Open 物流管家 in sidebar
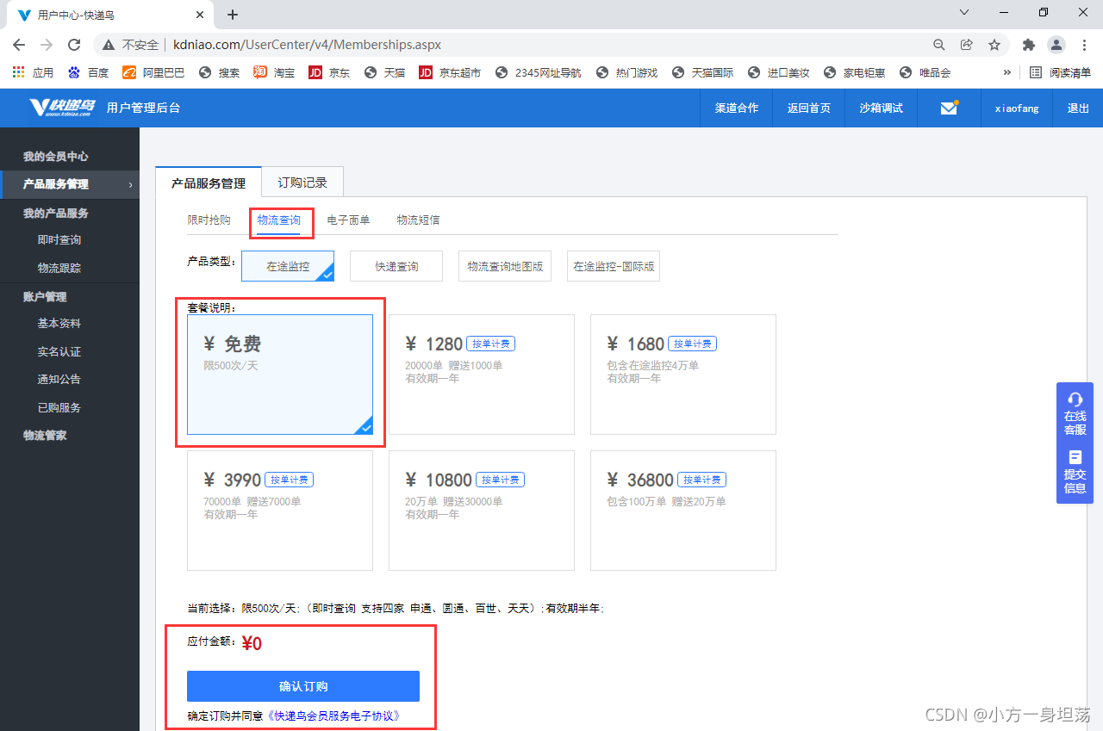Screen dimensions: 1103x731 [x=45, y=435]
